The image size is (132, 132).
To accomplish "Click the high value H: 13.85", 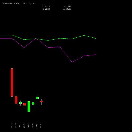I will coord(67,7).
